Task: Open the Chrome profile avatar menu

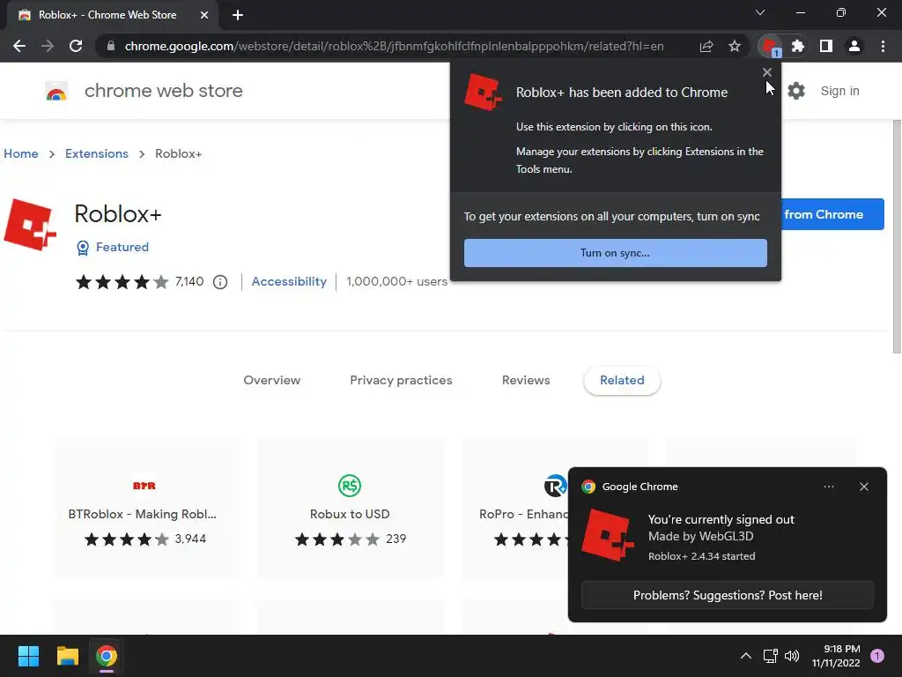Action: (x=854, y=46)
